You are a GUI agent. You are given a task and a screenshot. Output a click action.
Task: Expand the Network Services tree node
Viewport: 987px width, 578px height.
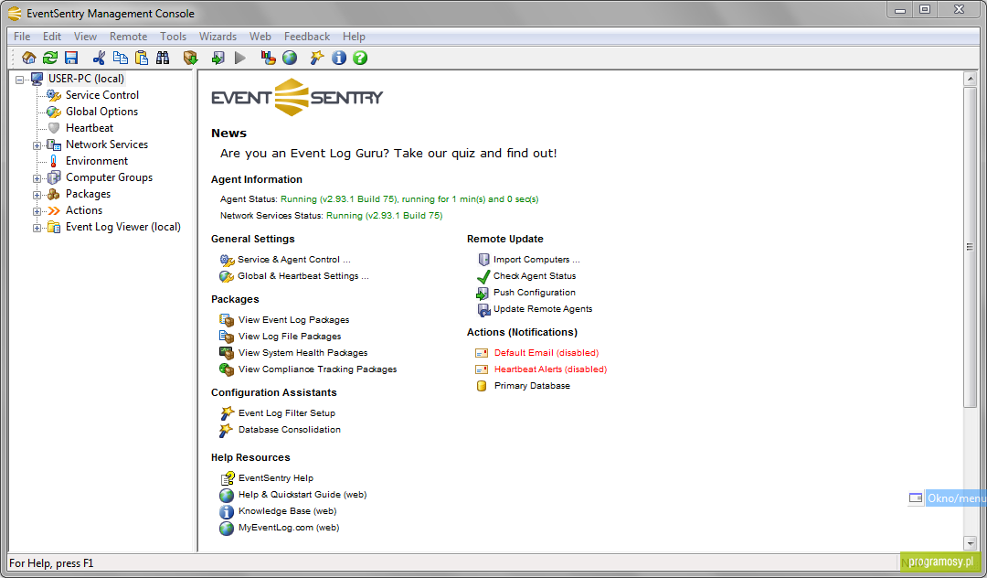(x=37, y=145)
